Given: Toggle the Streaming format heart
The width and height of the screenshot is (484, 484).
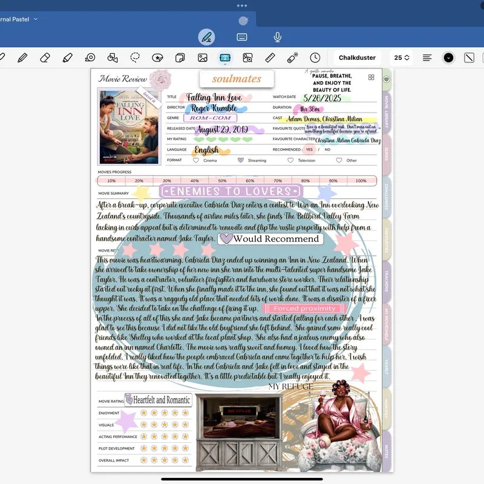Looking at the screenshot, I should point(241,160).
